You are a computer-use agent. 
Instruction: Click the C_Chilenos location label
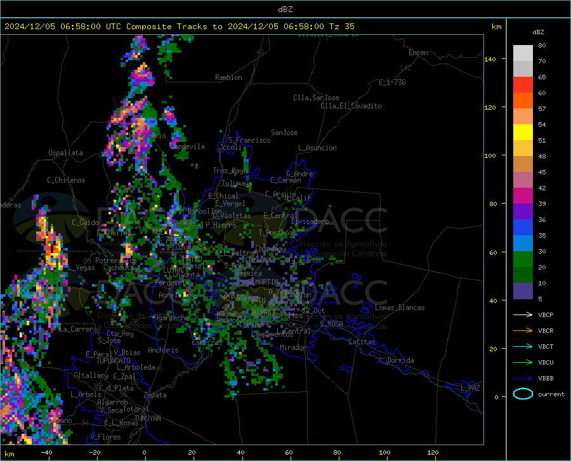[66, 180]
